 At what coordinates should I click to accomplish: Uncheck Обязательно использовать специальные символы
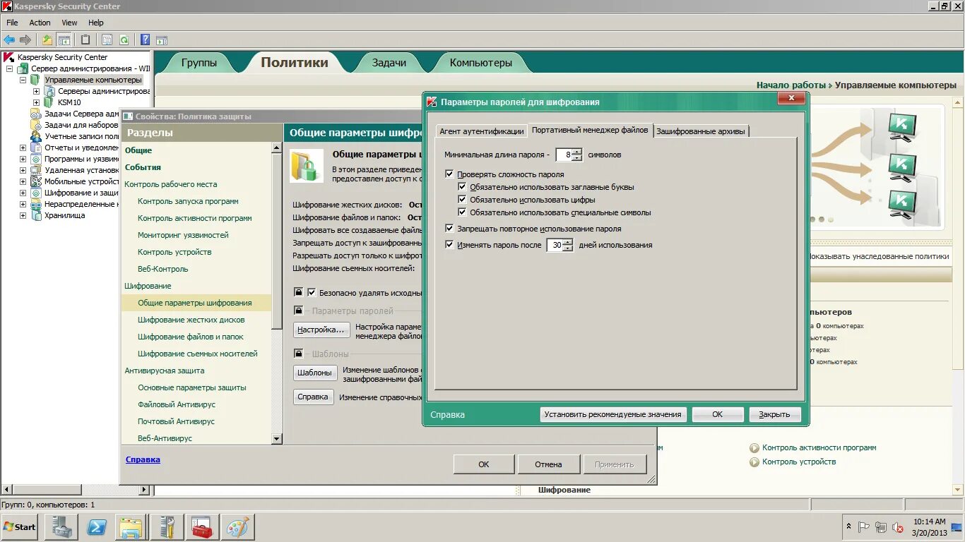(x=462, y=212)
